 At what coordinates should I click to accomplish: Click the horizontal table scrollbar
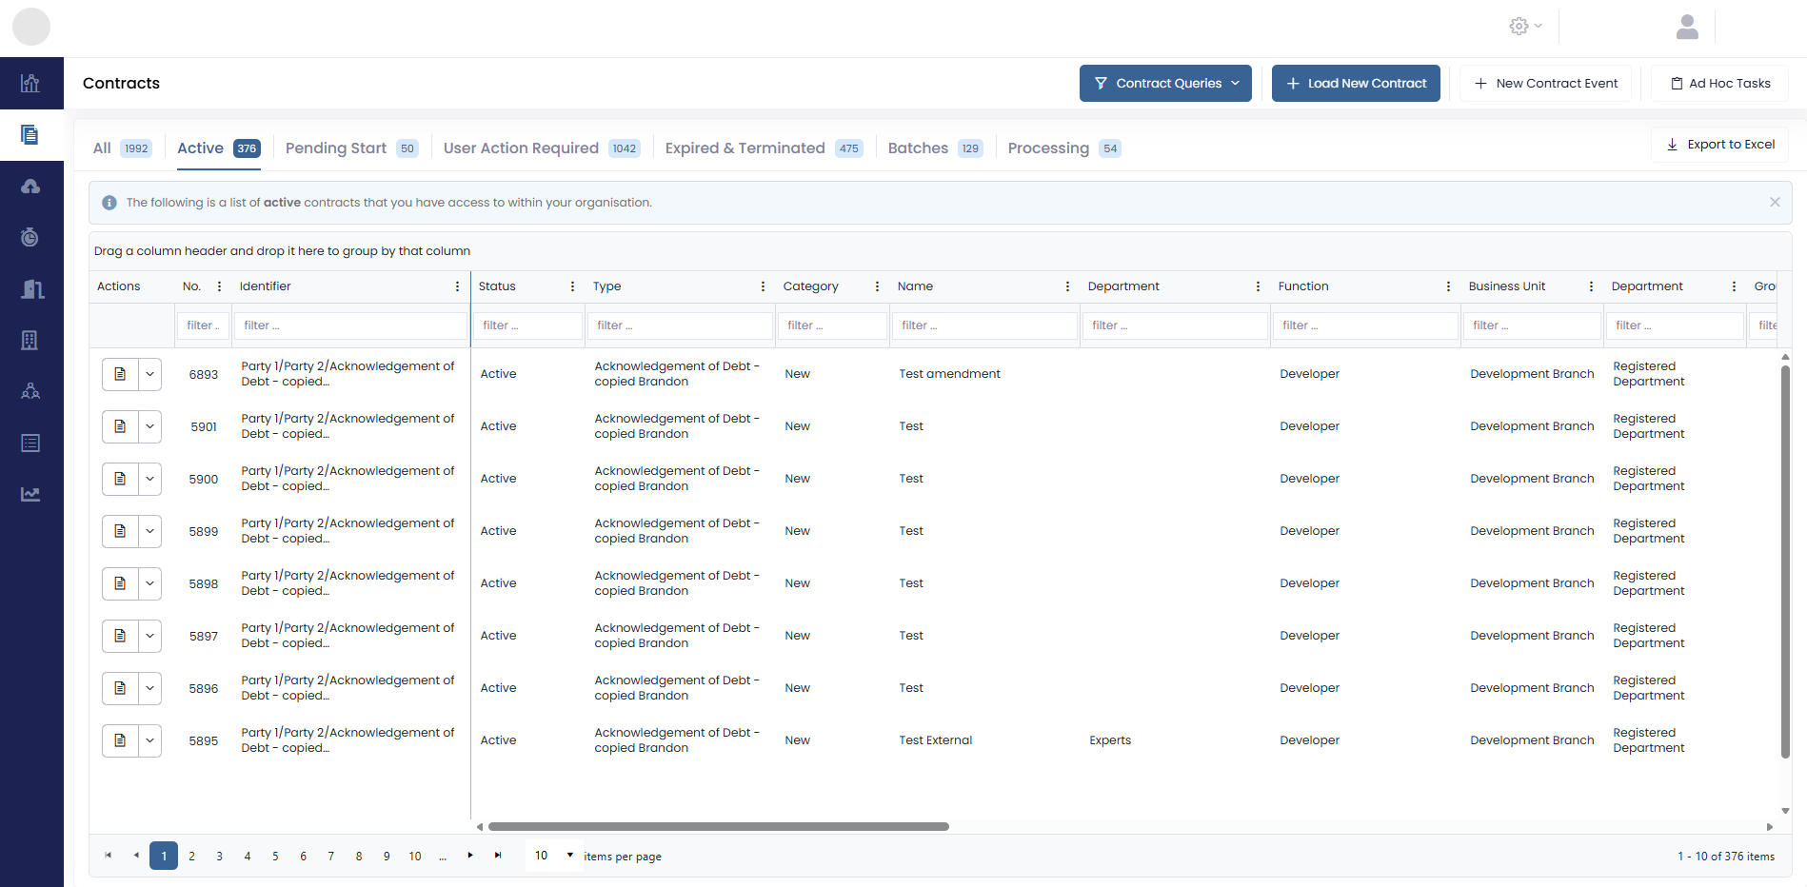click(718, 827)
